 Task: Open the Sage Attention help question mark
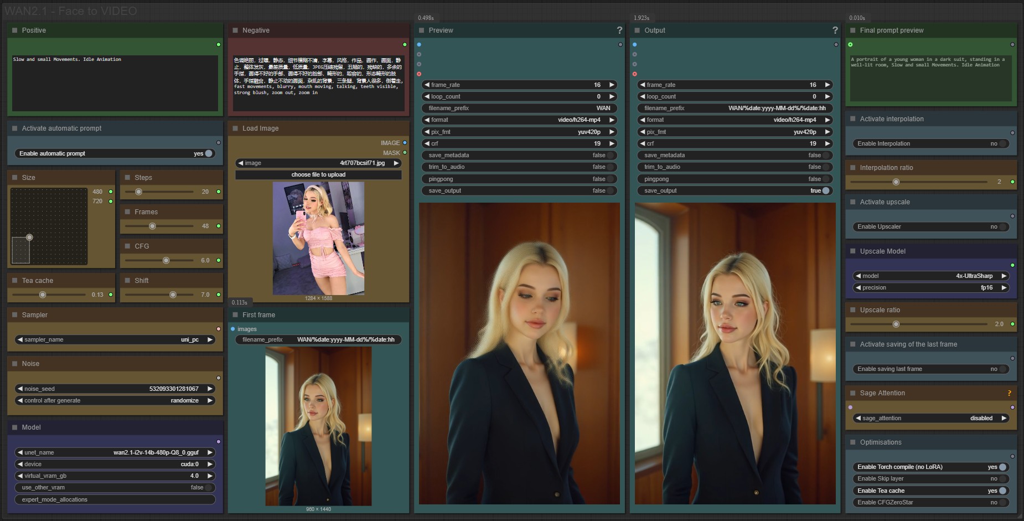1010,393
